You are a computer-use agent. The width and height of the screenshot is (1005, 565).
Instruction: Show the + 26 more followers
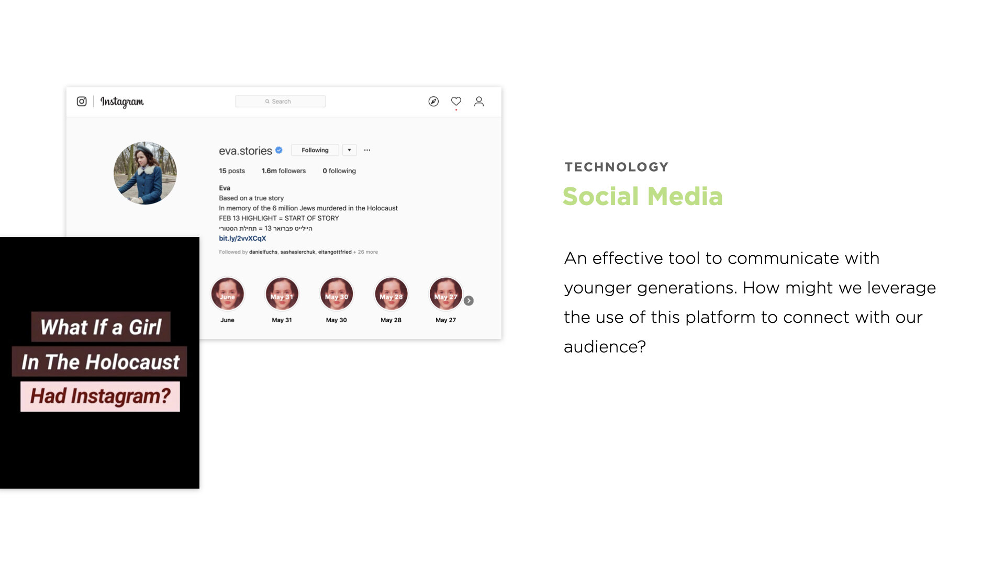point(365,252)
